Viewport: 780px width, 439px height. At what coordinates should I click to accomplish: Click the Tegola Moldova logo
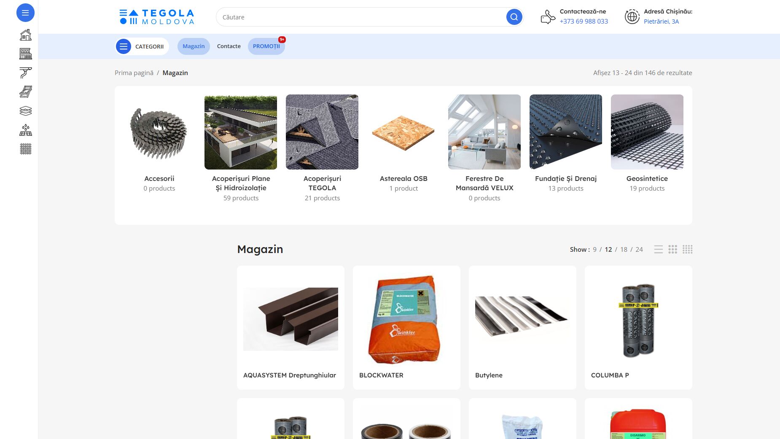point(156,17)
